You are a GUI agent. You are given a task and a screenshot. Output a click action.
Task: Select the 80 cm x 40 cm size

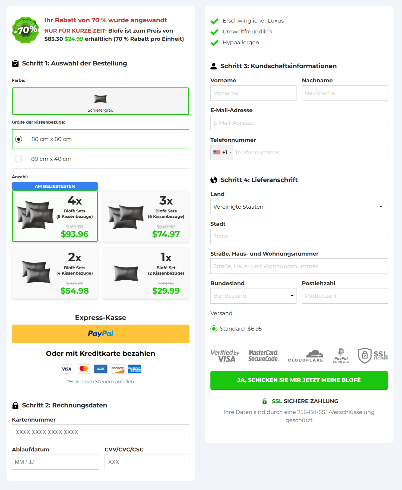[18, 159]
